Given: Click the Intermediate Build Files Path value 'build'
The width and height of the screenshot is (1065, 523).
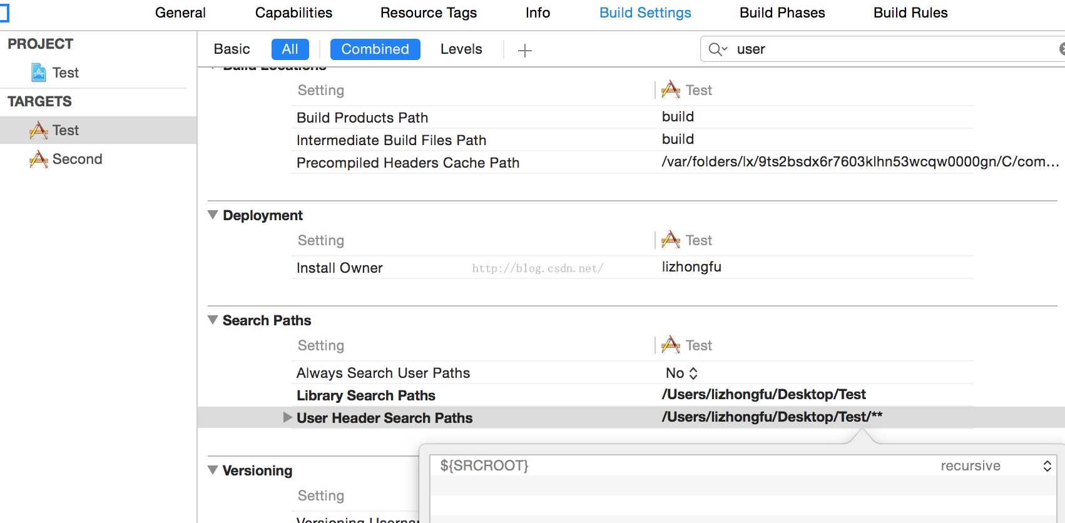Looking at the screenshot, I should (678, 139).
